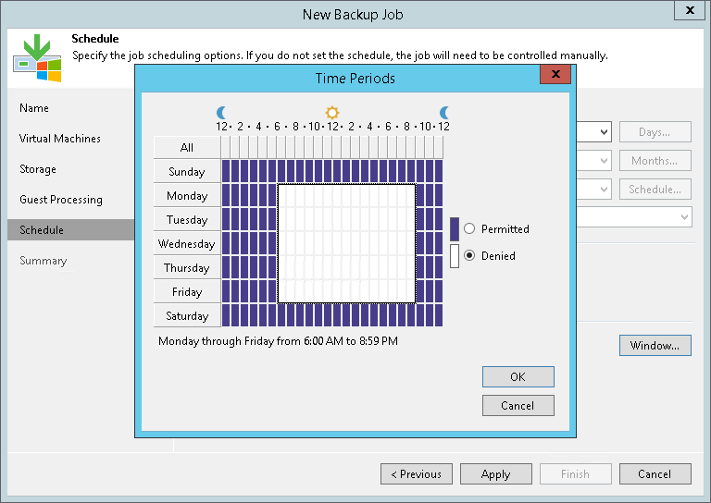Confirm time periods with OK
This screenshot has width=711, height=503.
(518, 376)
